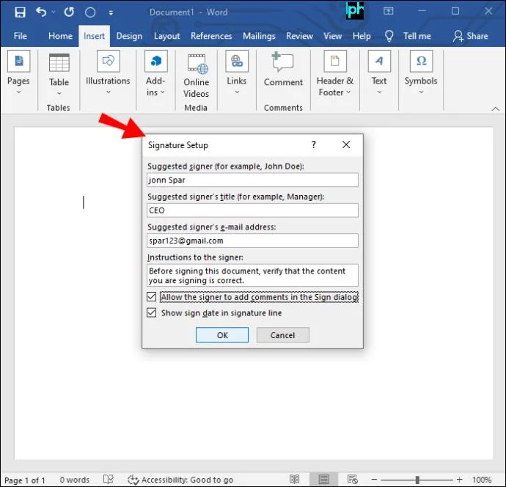Click the Save icon in title bar
Image resolution: width=506 pixels, height=487 pixels.
[20, 12]
